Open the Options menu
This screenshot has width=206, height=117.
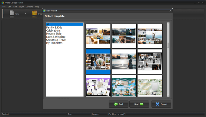coord(29,7)
